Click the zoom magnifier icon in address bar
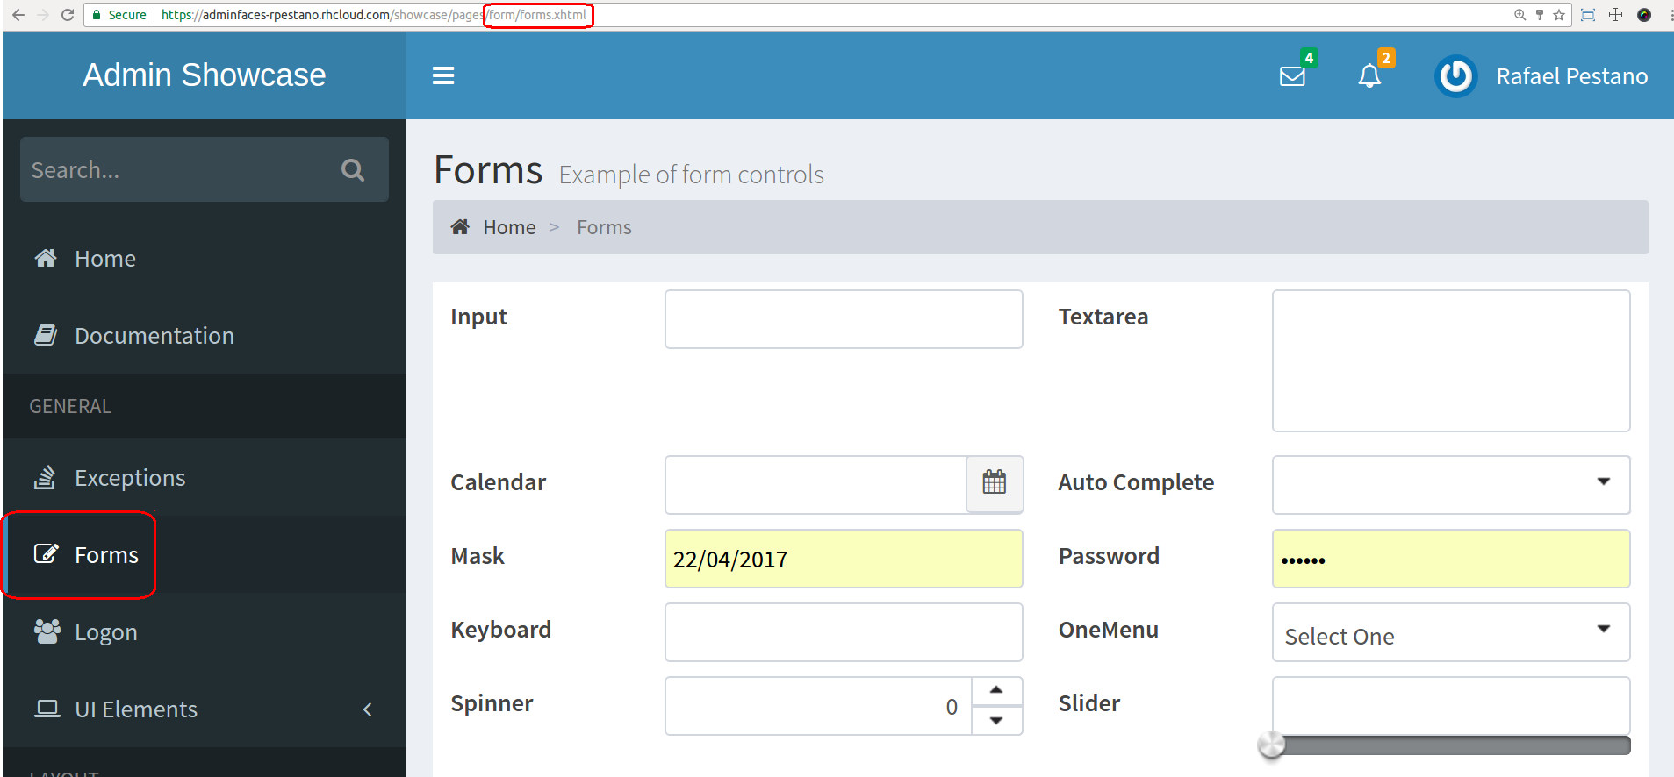1674x777 pixels. (1520, 15)
